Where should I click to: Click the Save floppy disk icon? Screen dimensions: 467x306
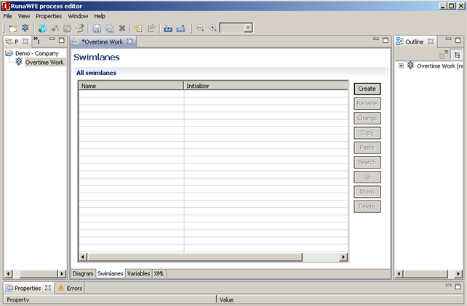tap(97, 28)
